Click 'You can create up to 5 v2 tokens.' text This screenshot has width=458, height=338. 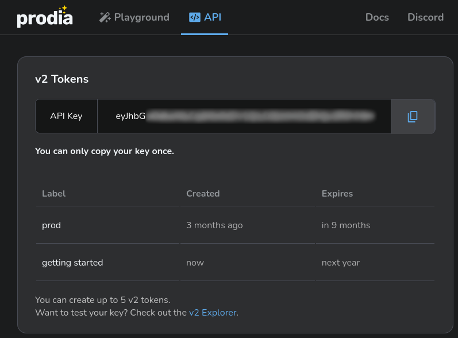point(102,300)
